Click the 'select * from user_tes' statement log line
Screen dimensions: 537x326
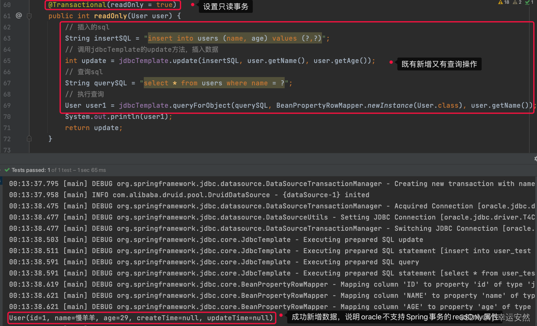[272, 273]
